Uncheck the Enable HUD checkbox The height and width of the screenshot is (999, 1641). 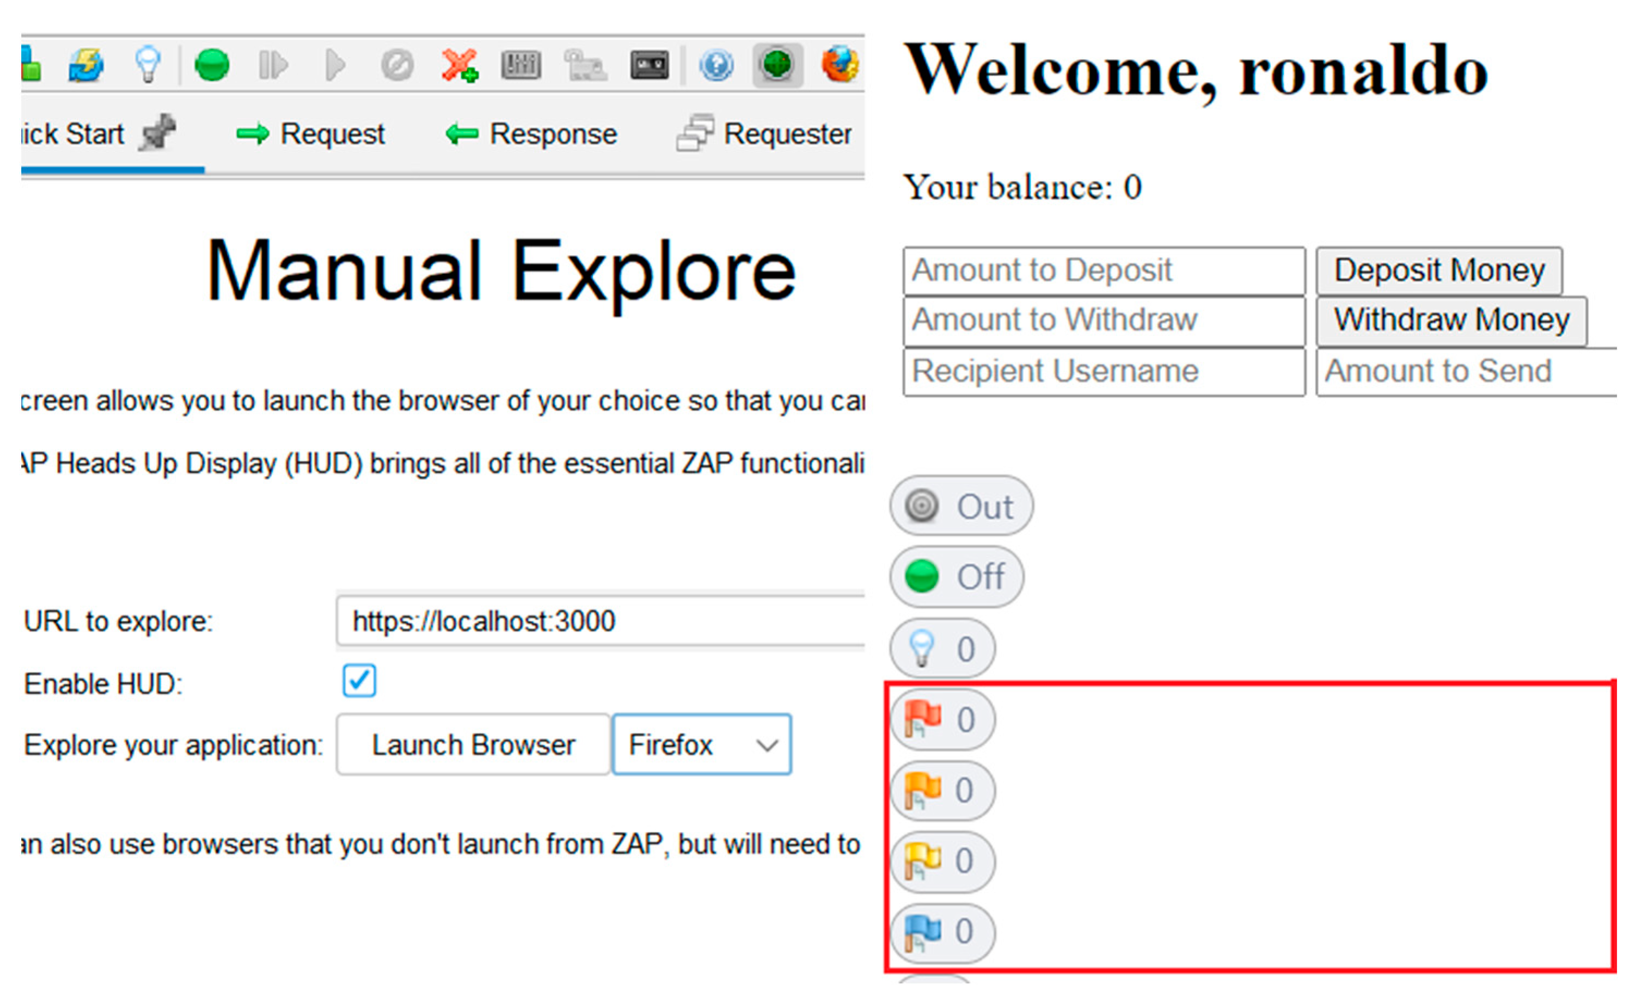(359, 680)
